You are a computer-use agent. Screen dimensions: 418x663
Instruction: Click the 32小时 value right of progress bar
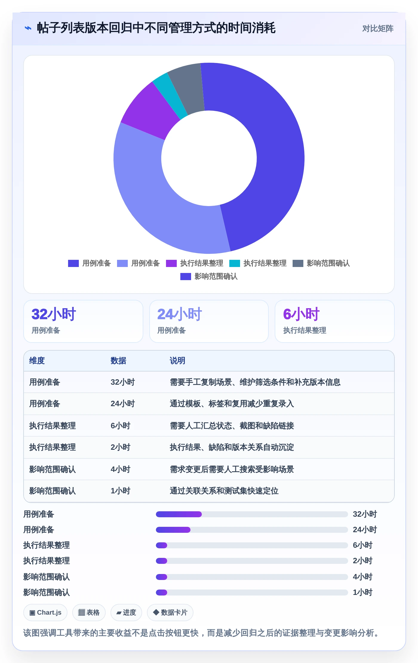click(x=365, y=514)
